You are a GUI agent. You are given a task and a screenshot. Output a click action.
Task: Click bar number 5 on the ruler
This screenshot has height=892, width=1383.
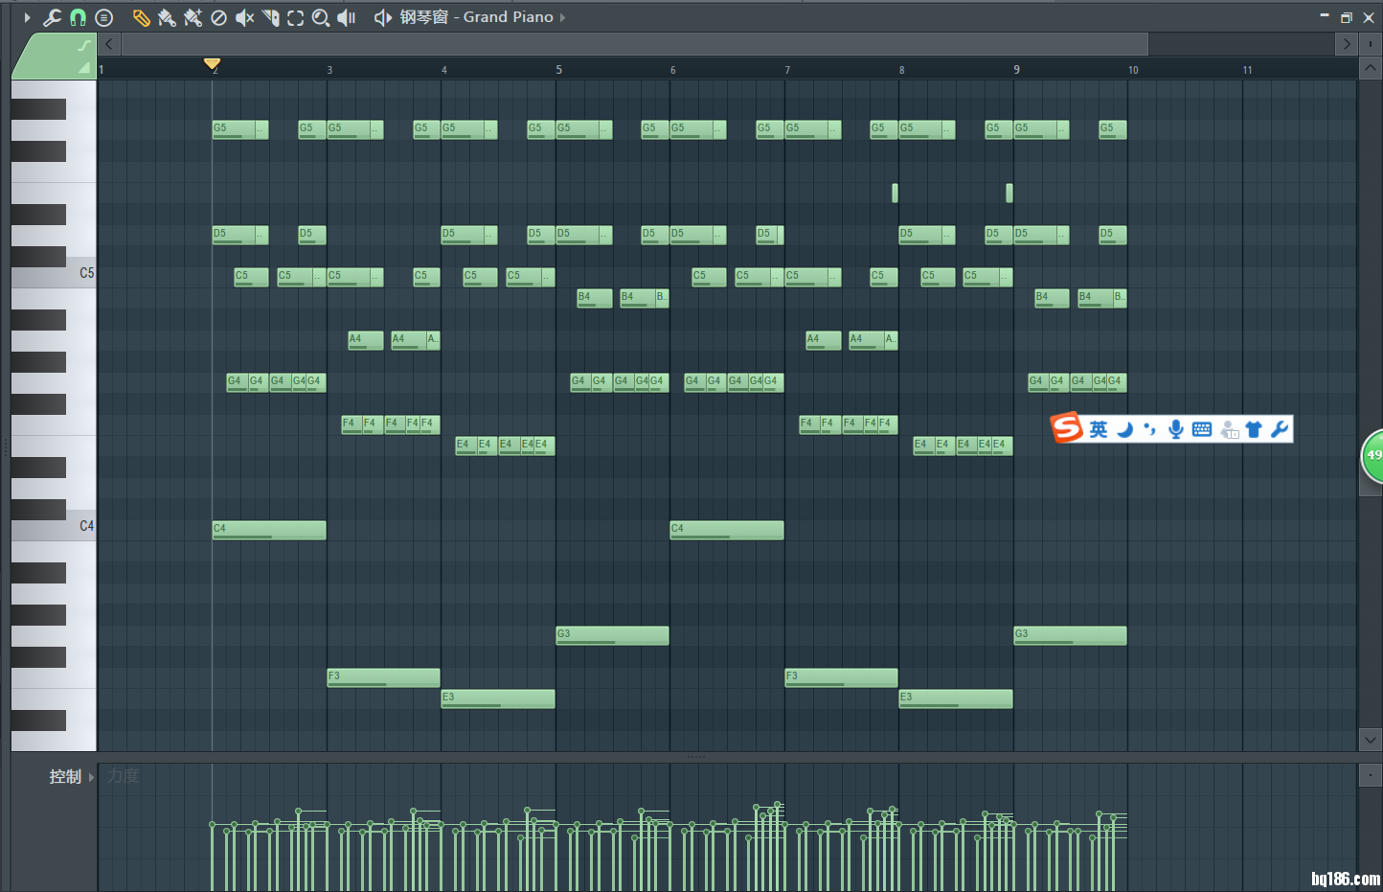559,70
